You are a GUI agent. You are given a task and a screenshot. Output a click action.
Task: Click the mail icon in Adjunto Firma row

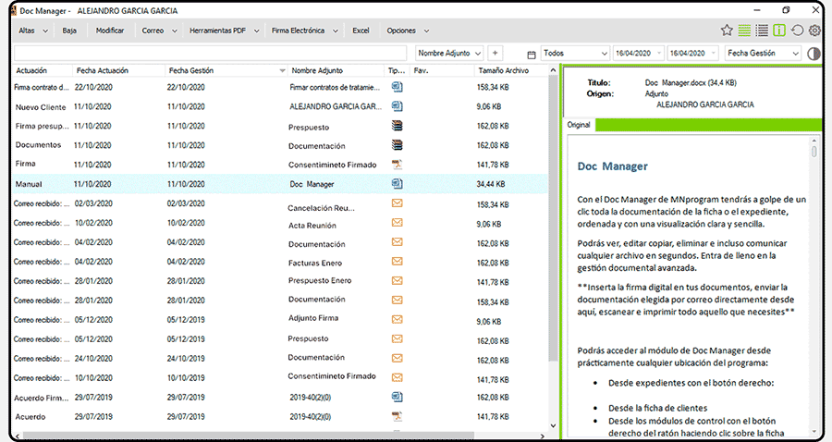pyautogui.click(x=397, y=319)
